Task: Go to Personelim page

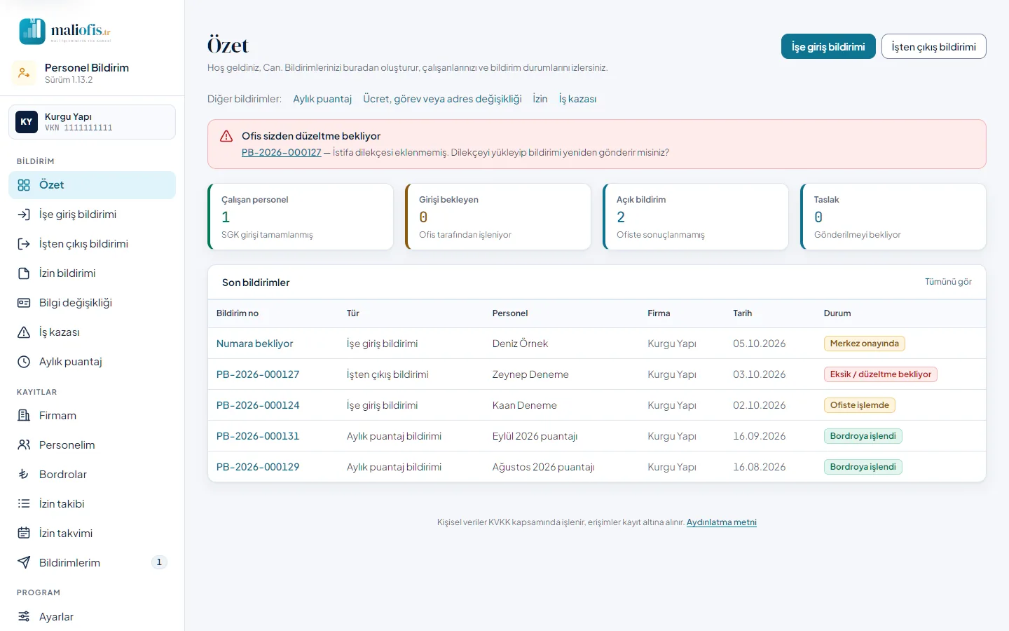Action: (92, 445)
